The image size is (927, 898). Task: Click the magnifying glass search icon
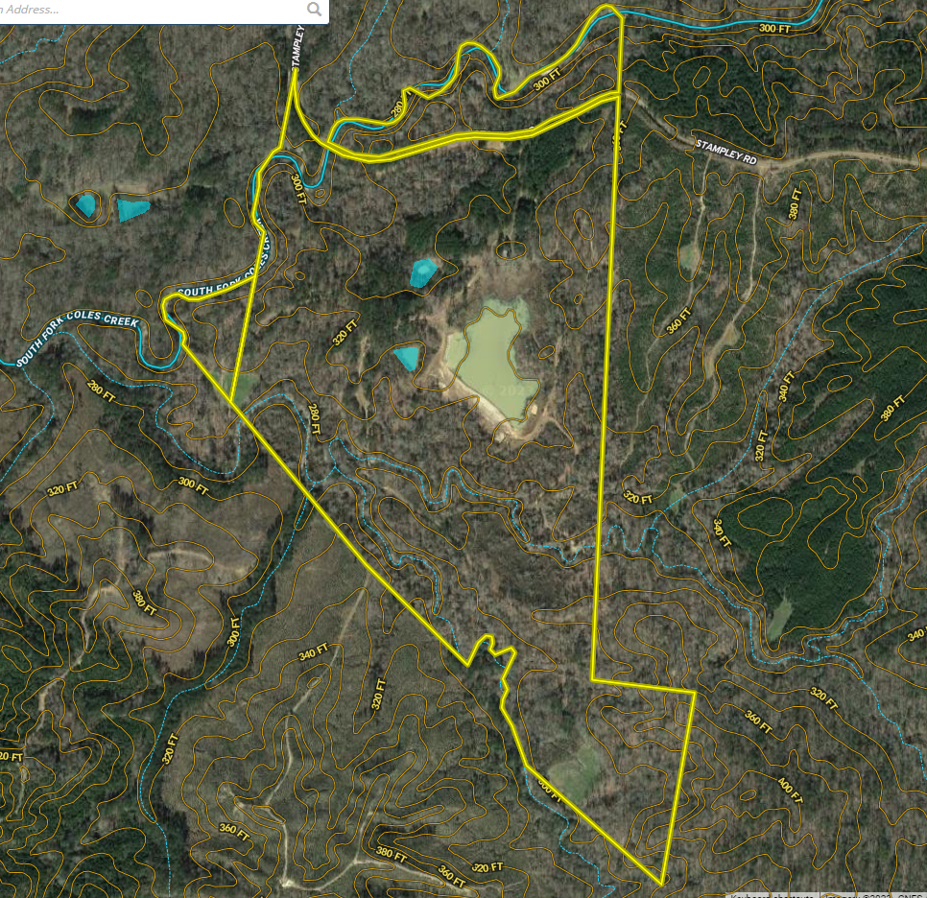pos(314,10)
